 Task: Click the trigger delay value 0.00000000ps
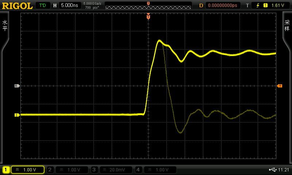coord(223,5)
